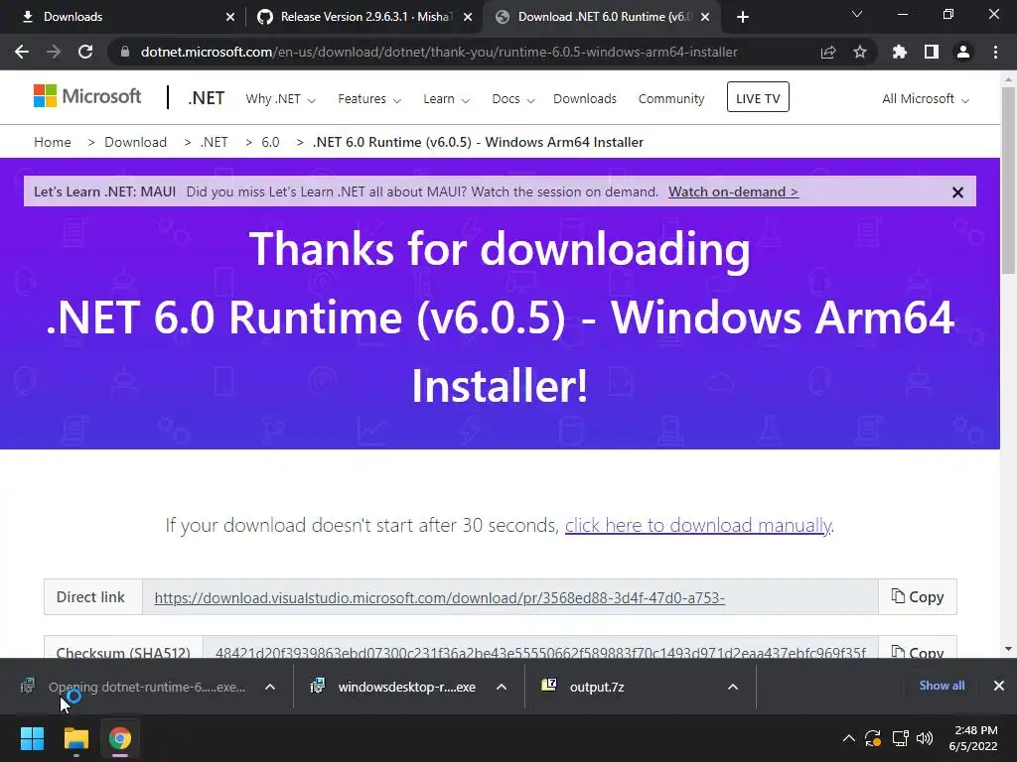Click the Watch on-demand link

tap(733, 191)
